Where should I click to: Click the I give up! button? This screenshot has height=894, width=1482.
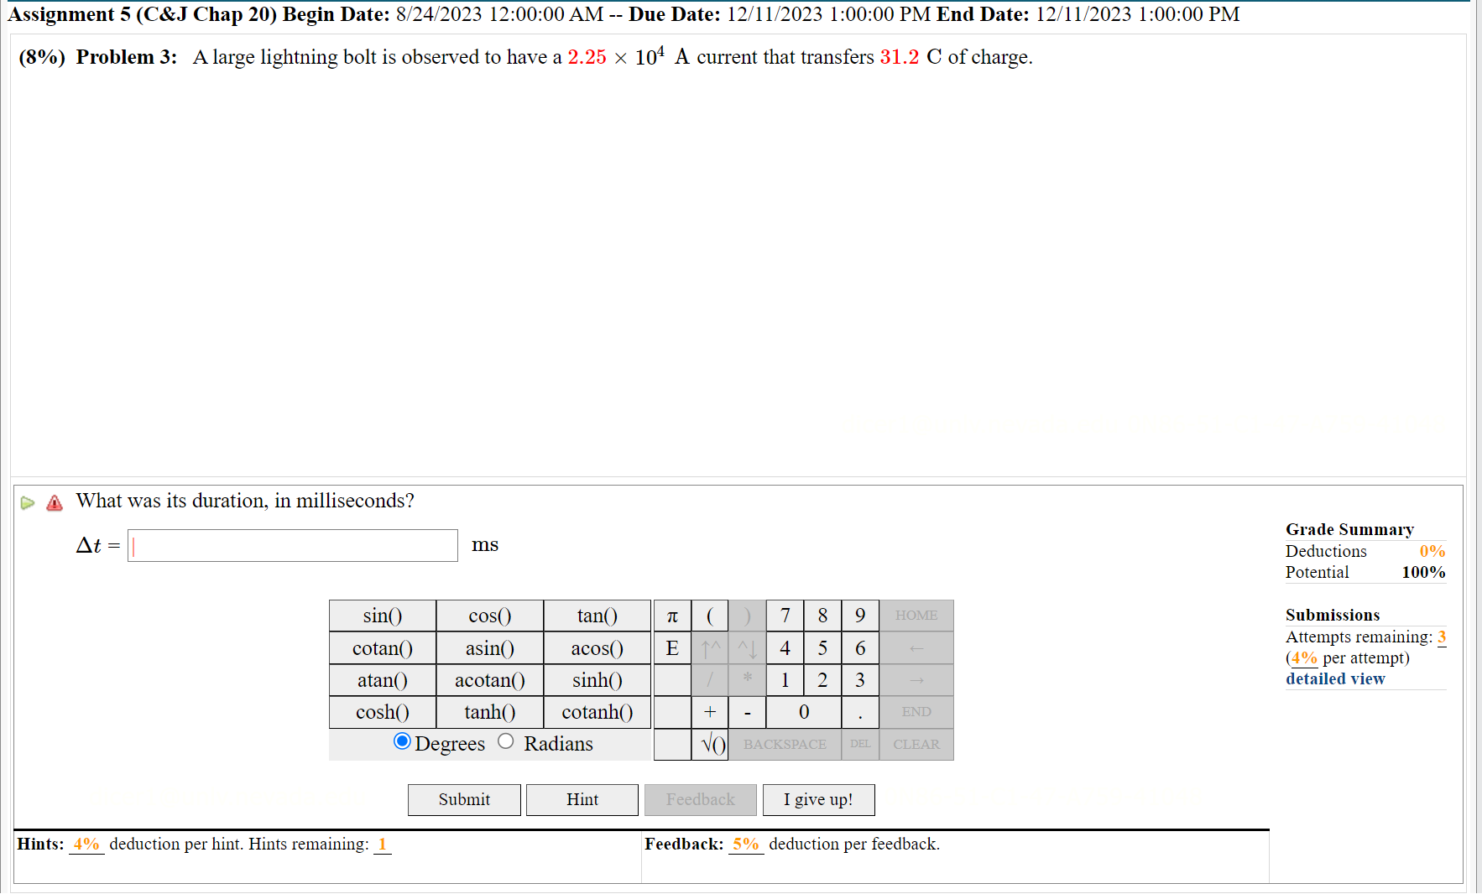point(818,799)
